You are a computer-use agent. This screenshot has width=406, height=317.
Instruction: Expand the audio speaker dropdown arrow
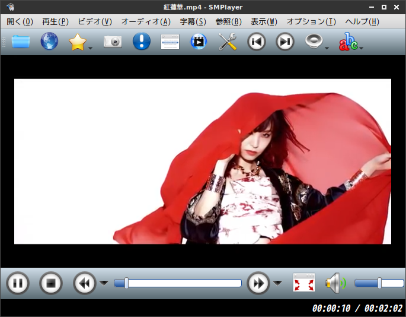tap(327, 48)
